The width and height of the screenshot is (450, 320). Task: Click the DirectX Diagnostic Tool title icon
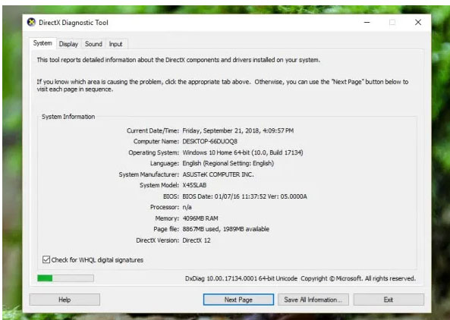coord(31,22)
